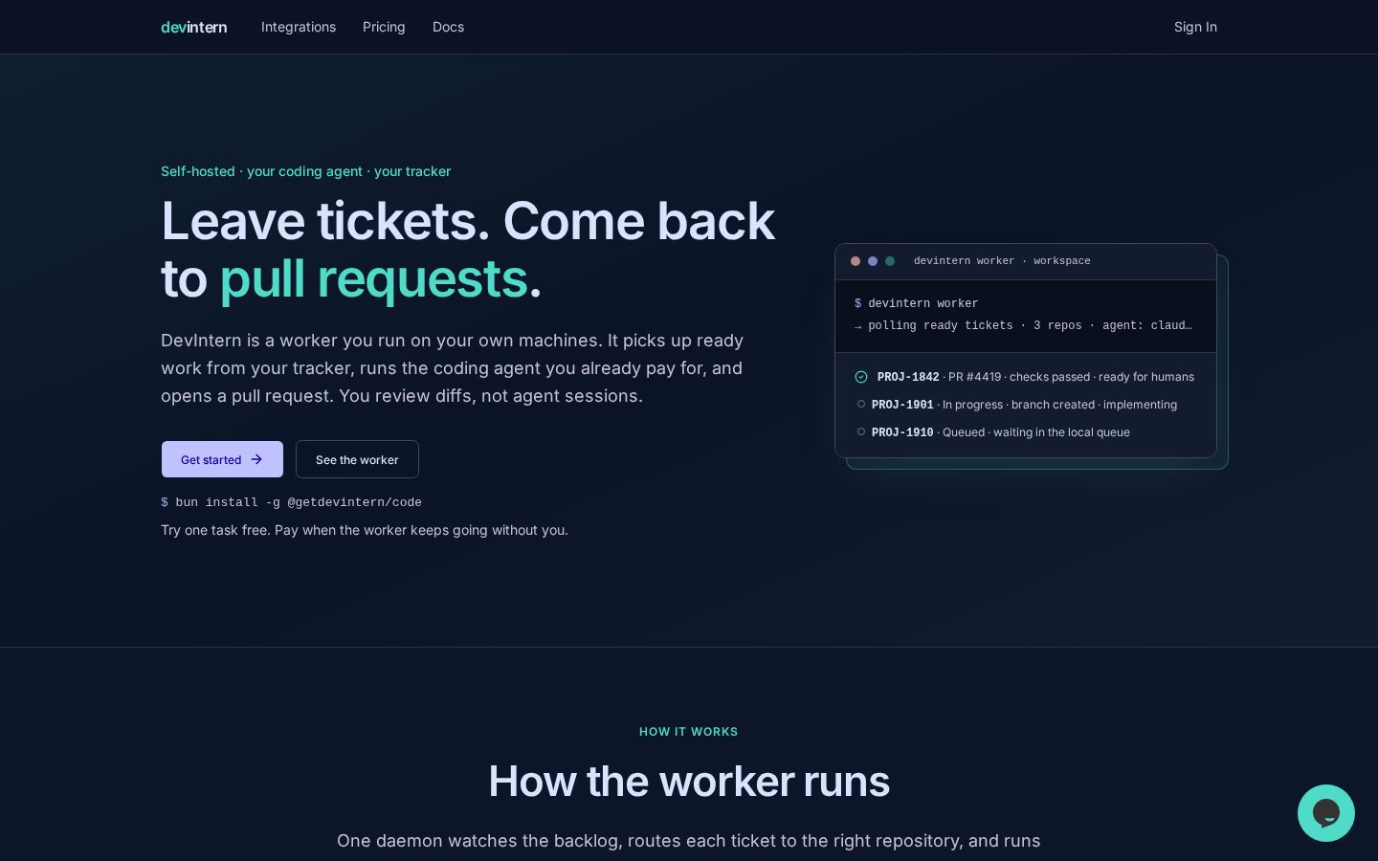
Task: Click the PROJ-1910 queued row text
Action: click(x=1001, y=432)
